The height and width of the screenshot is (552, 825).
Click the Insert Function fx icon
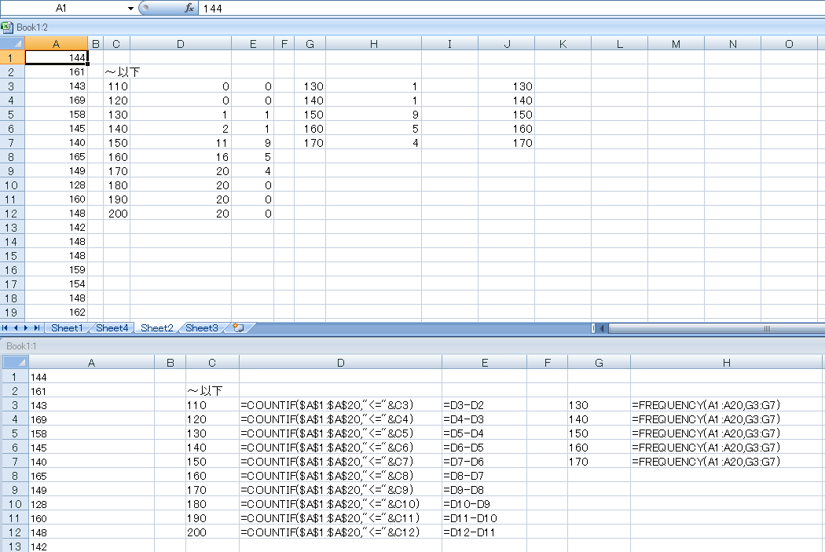point(189,8)
